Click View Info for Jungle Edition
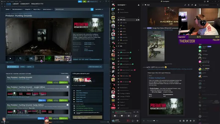The image size is (220, 124). pos(42,100)
